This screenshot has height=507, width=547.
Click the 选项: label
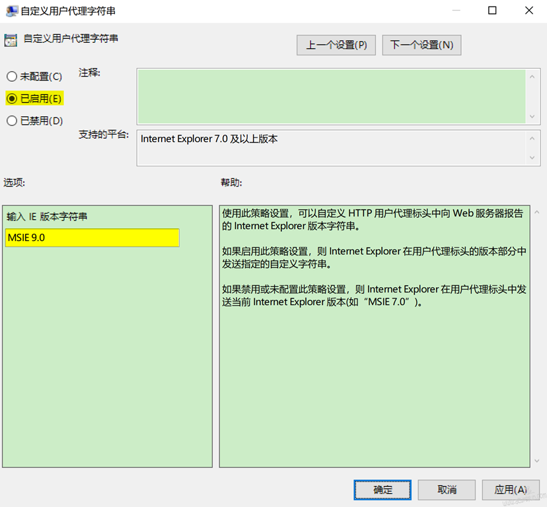[15, 182]
